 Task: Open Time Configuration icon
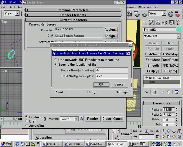click(x=158, y=137)
